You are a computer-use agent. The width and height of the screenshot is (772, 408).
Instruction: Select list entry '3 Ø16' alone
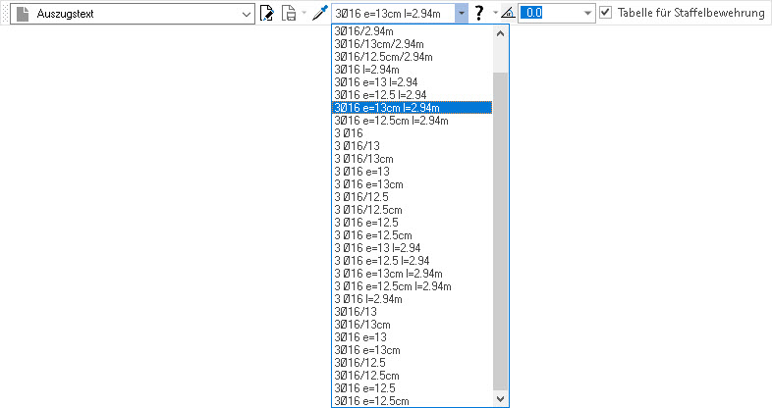click(413, 133)
